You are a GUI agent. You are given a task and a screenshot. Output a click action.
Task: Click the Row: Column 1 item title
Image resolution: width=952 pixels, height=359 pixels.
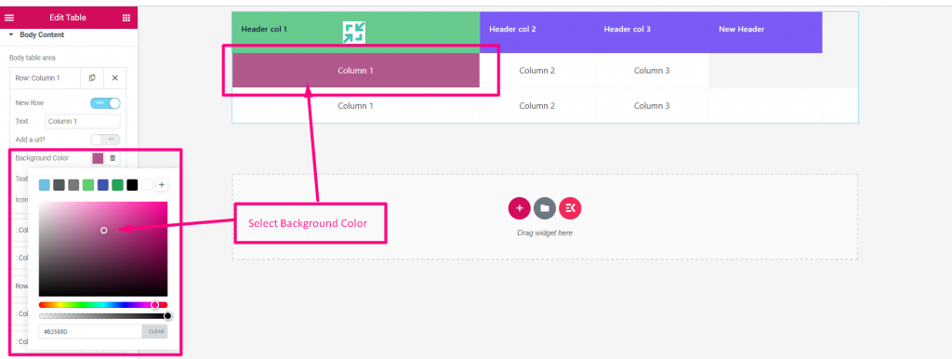point(37,78)
